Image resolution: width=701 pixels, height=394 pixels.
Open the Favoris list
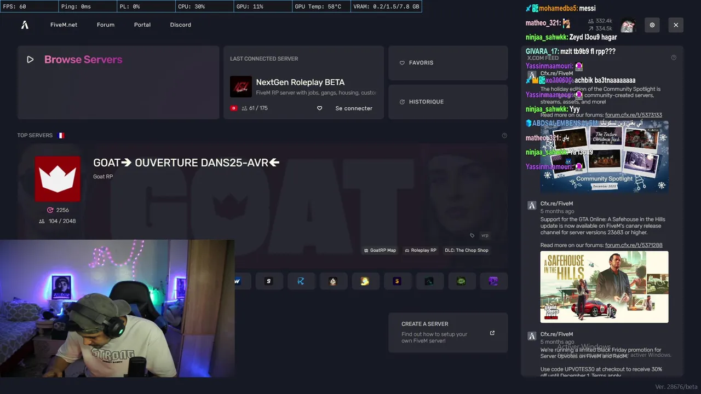click(x=448, y=63)
